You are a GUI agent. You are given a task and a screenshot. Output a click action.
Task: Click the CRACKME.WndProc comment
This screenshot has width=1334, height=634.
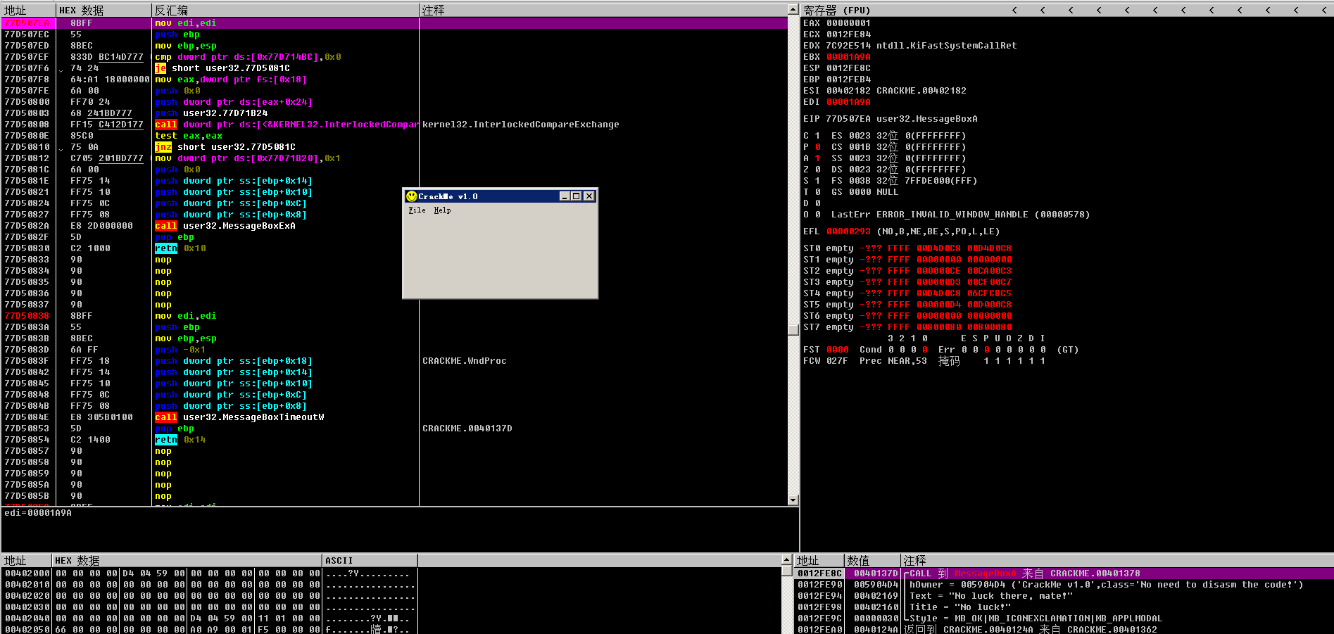(465, 361)
